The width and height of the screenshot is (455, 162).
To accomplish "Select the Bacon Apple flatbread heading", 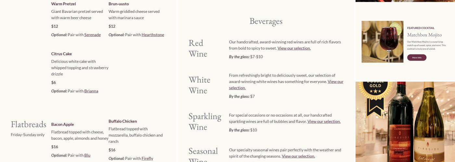I will click(x=62, y=124).
